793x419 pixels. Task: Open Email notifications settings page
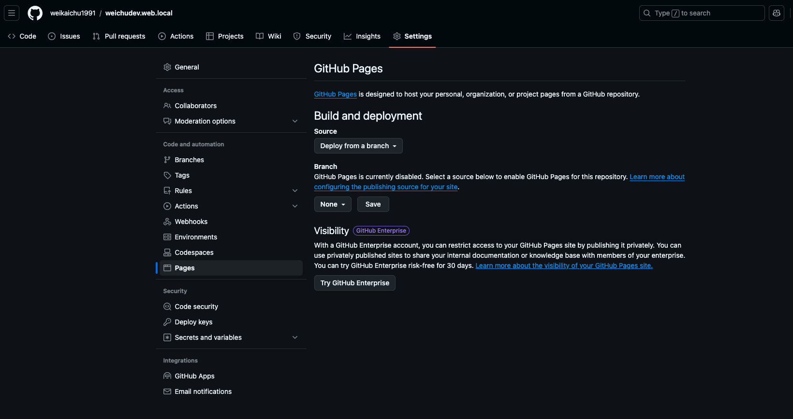(231, 391)
